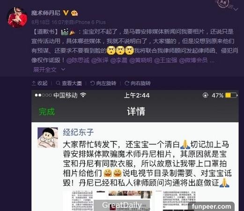The height and width of the screenshot is (211, 244).
Task: Open mention link @陈思诚
Action: [78, 60]
